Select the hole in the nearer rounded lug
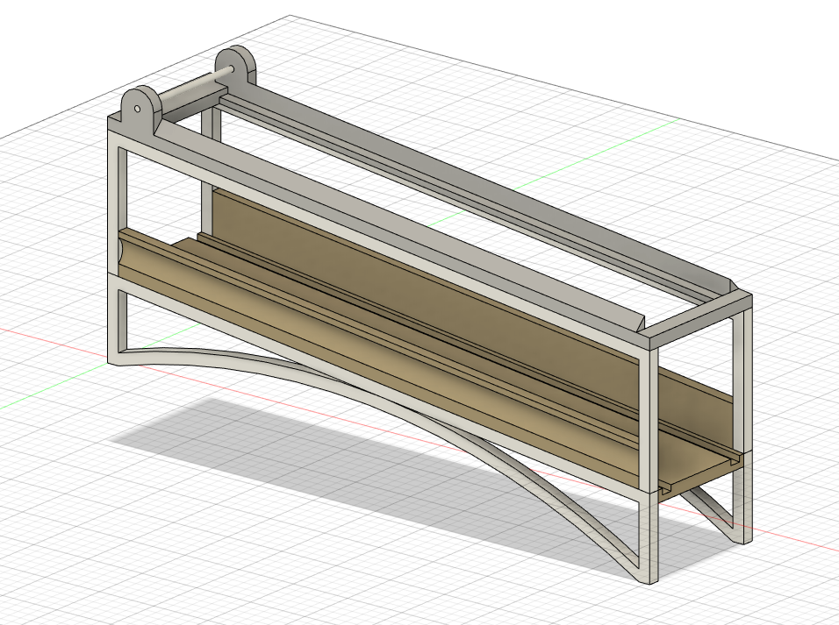The image size is (839, 625). (138, 109)
